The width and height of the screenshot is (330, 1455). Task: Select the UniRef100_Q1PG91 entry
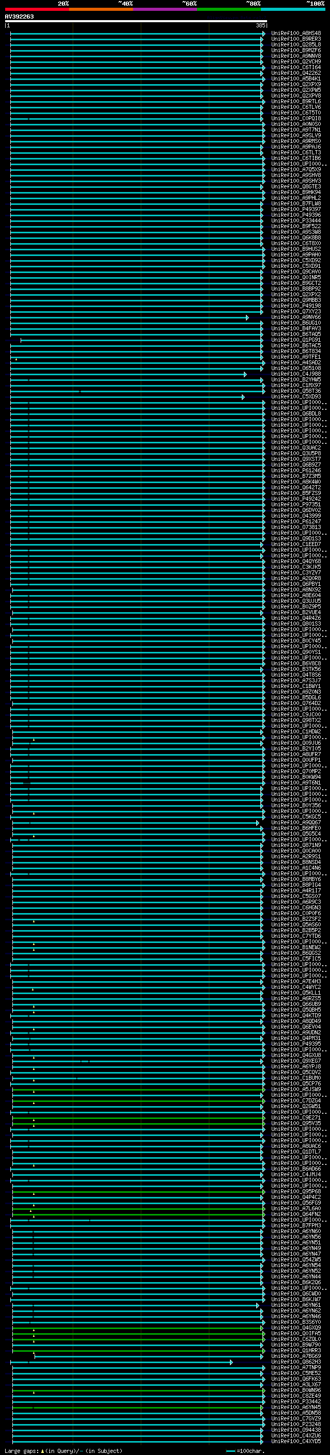pyautogui.click(x=295, y=340)
